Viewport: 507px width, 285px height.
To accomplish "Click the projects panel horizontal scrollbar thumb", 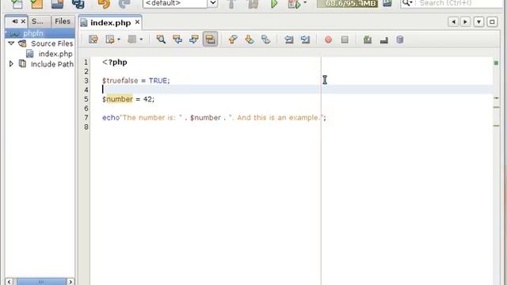I will pyautogui.click(x=41, y=282).
